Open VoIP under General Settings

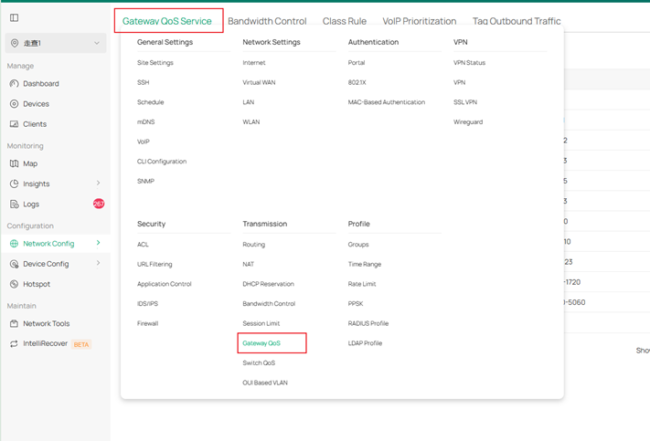tap(144, 142)
